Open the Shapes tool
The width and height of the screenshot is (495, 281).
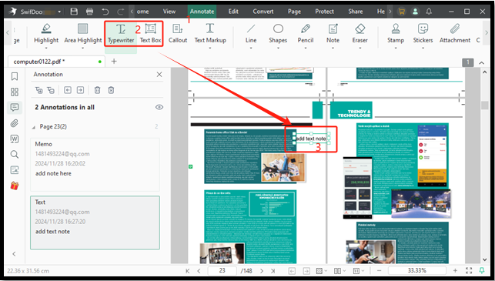(278, 33)
